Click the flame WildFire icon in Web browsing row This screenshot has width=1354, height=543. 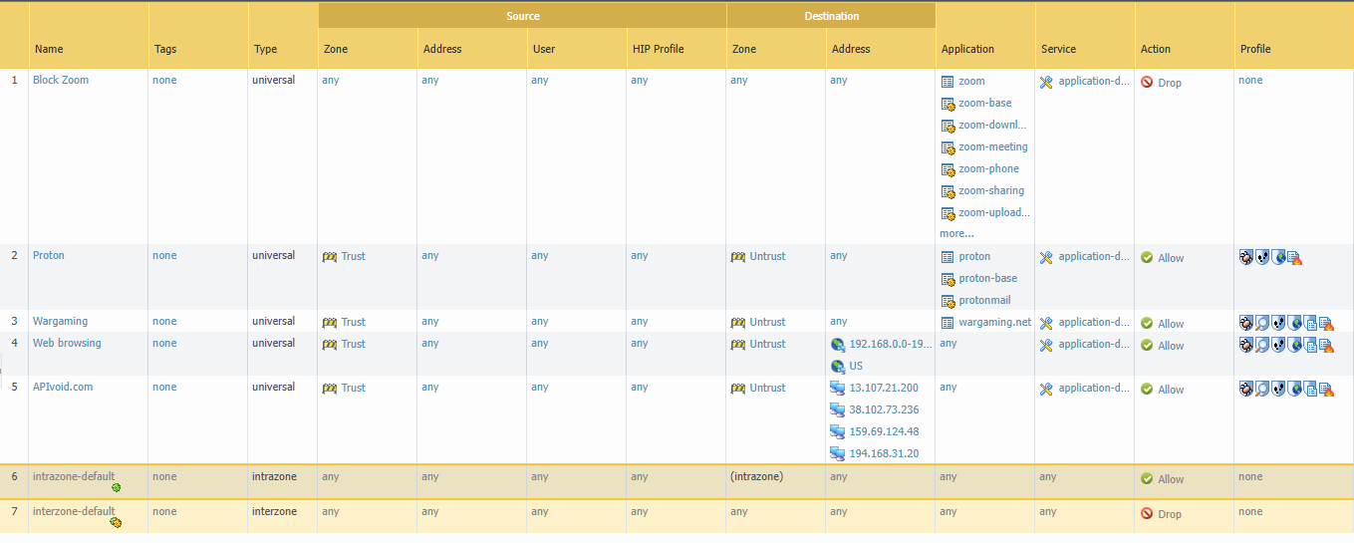coord(1327,346)
